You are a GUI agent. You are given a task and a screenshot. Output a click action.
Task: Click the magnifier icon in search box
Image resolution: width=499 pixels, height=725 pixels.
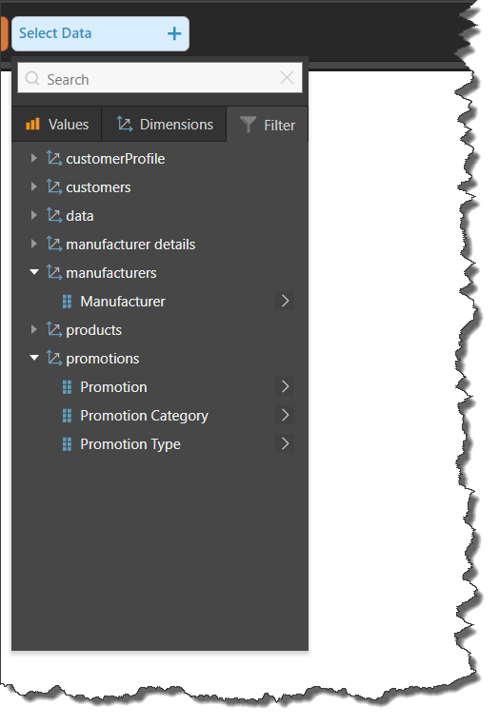pyautogui.click(x=32, y=78)
